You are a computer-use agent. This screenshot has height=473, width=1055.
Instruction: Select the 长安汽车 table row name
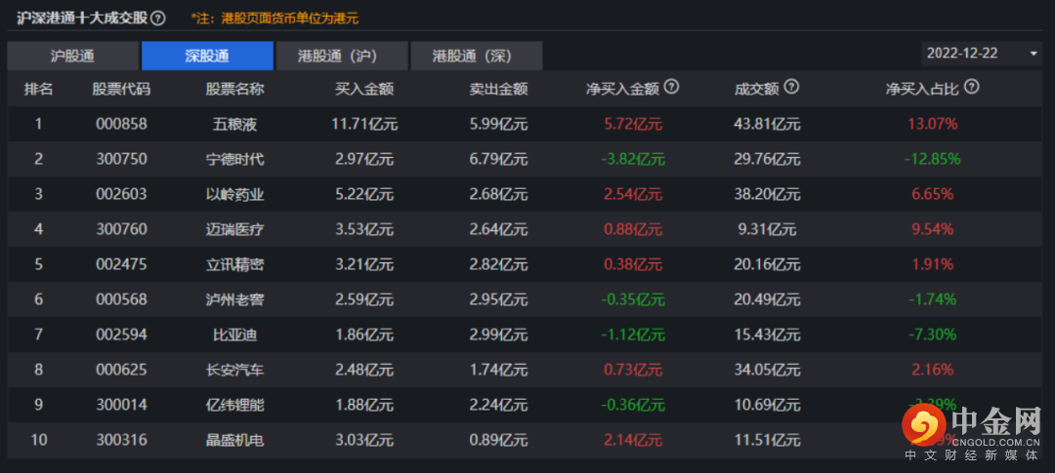pos(234,370)
